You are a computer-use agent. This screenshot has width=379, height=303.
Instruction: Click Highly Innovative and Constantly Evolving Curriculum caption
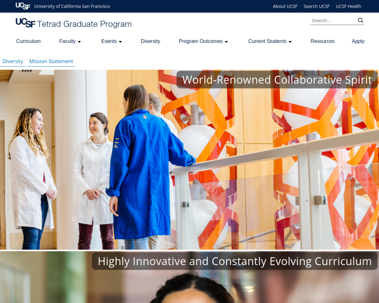[235, 261]
